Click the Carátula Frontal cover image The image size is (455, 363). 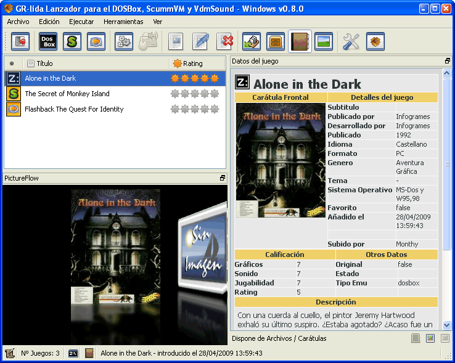[x=281, y=160]
